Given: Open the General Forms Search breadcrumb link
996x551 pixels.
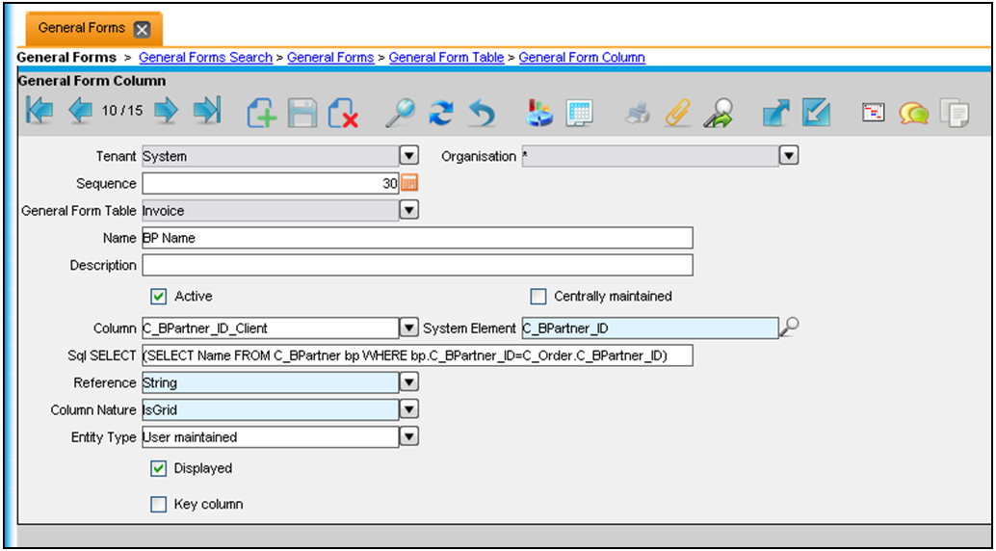Looking at the screenshot, I should pyautogui.click(x=205, y=58).
